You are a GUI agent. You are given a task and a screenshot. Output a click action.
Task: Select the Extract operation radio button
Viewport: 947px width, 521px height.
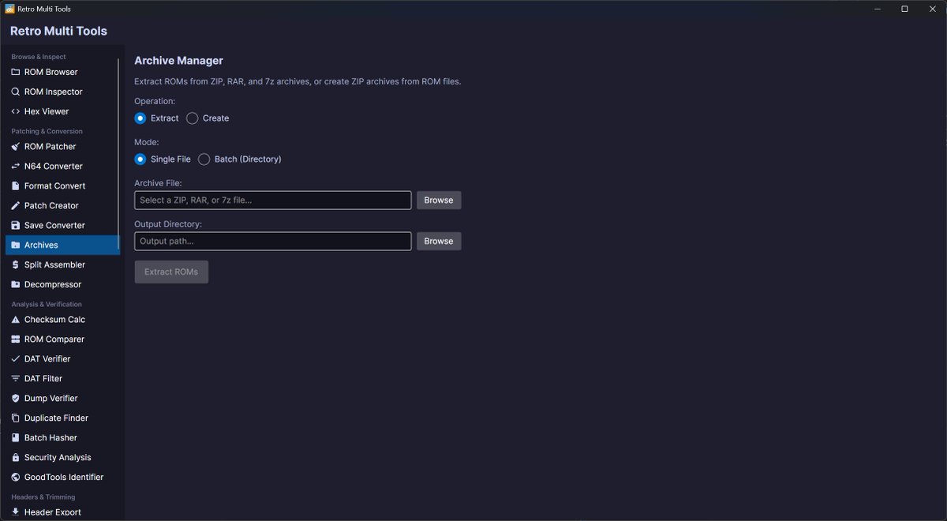[140, 118]
